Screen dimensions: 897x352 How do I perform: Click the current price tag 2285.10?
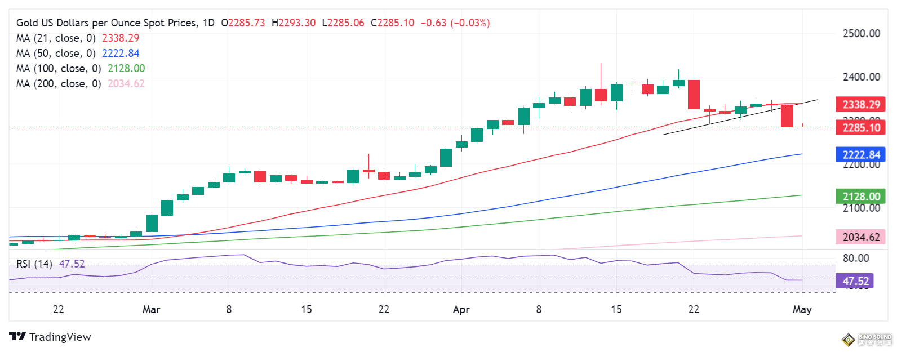click(x=860, y=128)
